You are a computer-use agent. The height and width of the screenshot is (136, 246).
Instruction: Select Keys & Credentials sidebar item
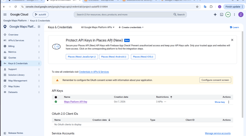(x=21, y=63)
